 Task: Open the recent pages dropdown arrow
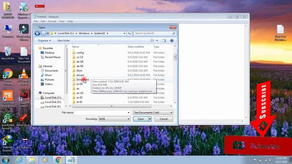[47, 34]
